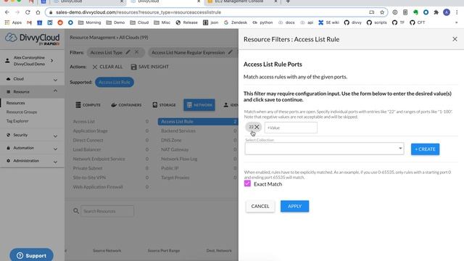Open the Chrome profile avatar
Screen dimensions: 464x261
tap(447, 12)
